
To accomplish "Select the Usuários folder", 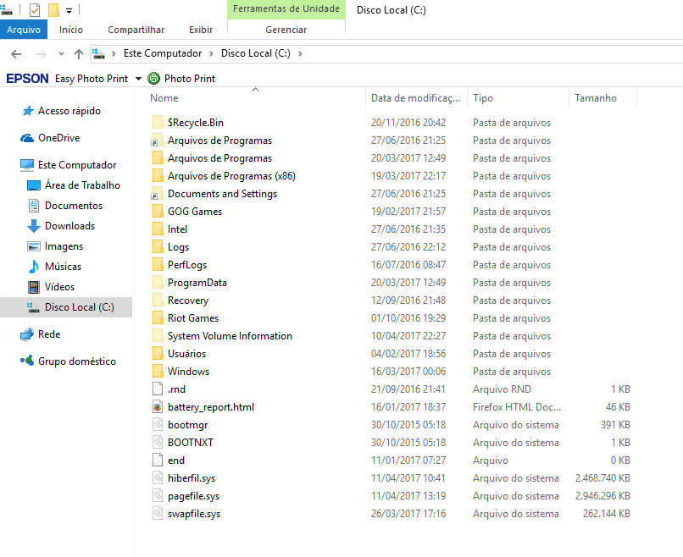I will [186, 354].
